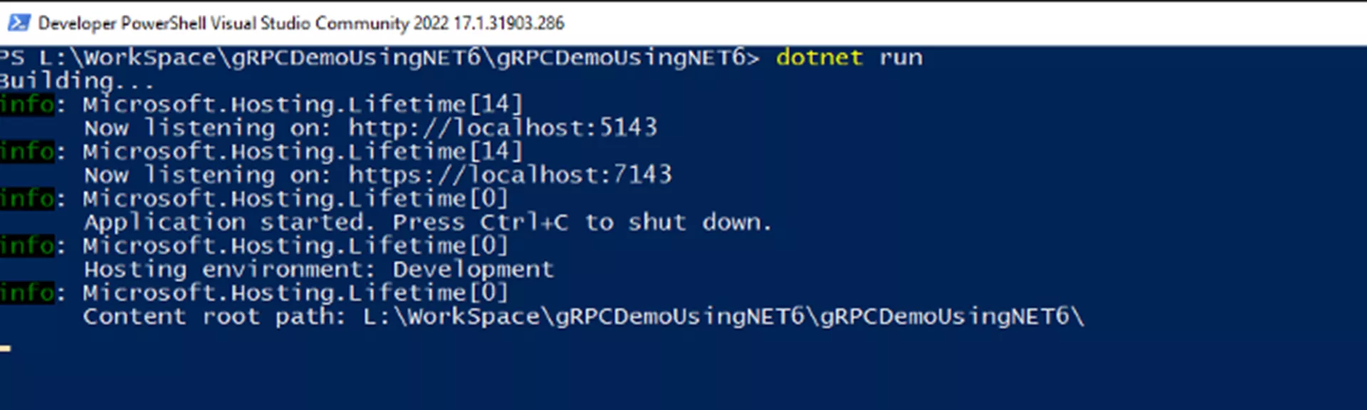Open the http://localhost:5143 URL
The width and height of the screenshot is (1367, 410).
[x=503, y=128]
